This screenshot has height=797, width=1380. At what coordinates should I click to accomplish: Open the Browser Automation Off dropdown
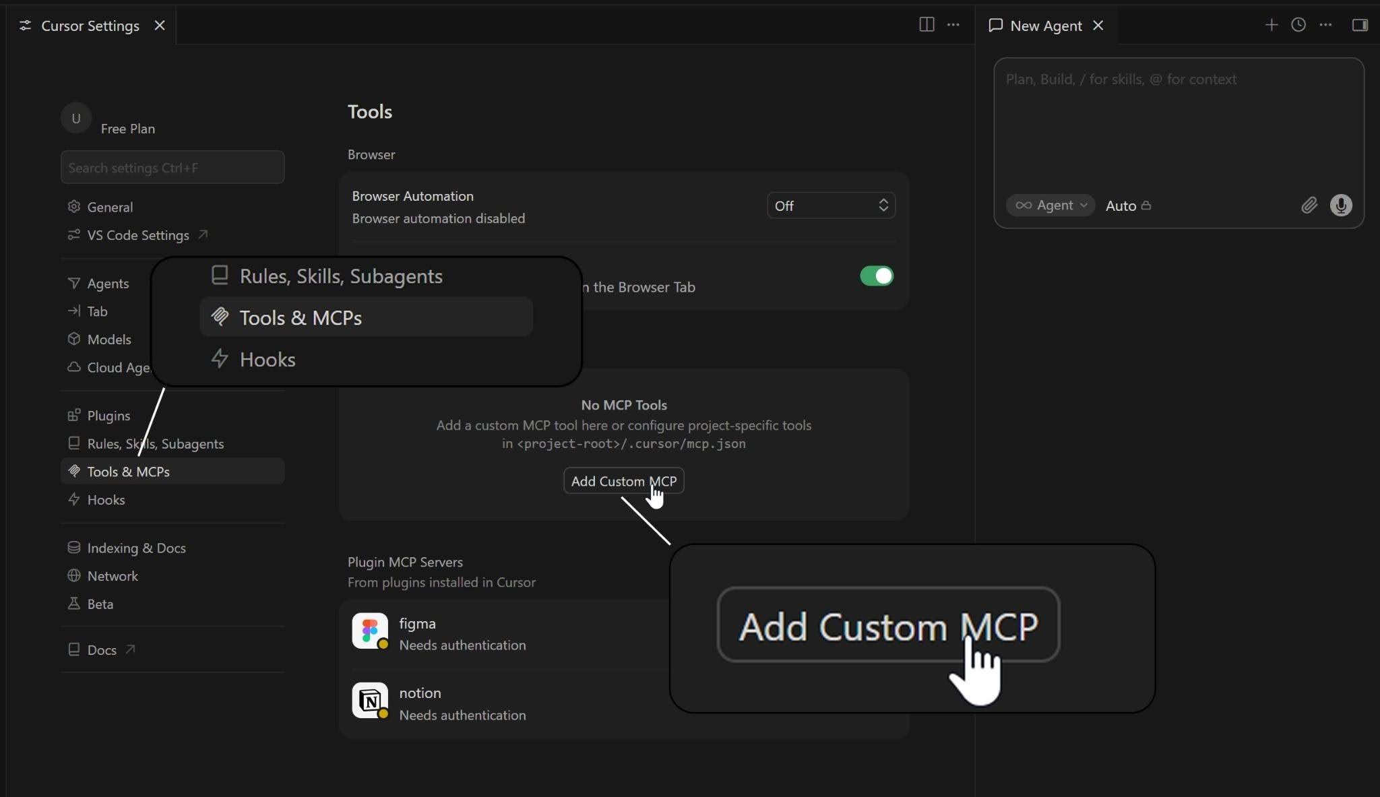[x=831, y=205]
